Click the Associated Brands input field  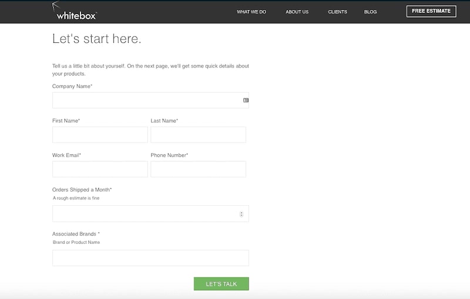[150, 258]
